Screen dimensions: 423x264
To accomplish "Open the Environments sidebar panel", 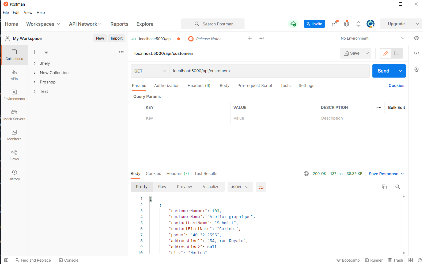I will coord(14,95).
